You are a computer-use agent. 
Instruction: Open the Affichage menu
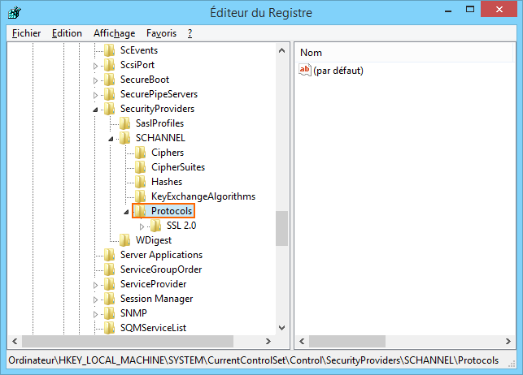[x=114, y=33]
